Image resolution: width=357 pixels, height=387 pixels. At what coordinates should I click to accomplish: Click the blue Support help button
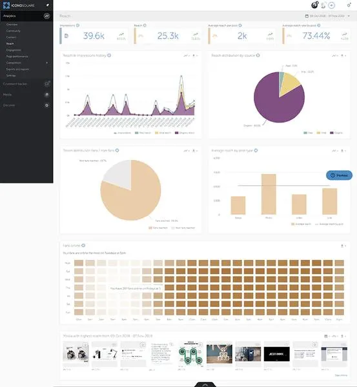[339, 175]
